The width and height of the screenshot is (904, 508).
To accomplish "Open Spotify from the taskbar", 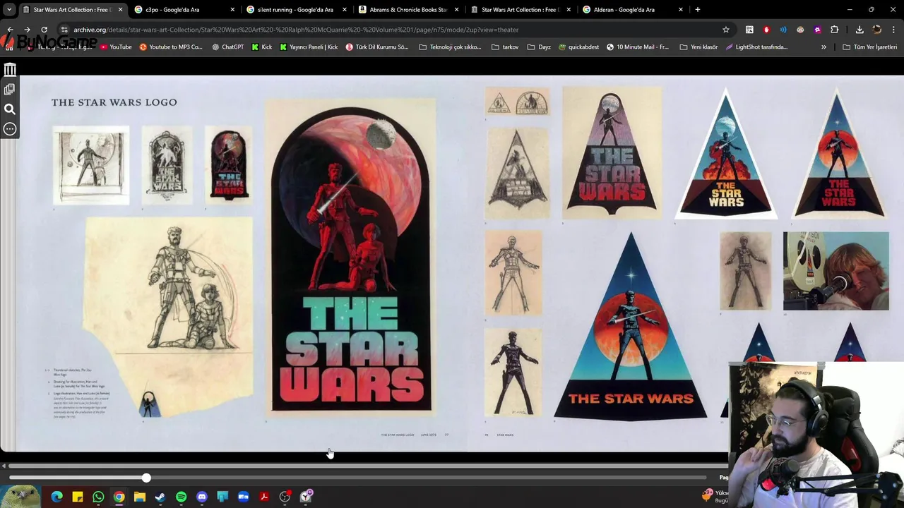I will [181, 497].
